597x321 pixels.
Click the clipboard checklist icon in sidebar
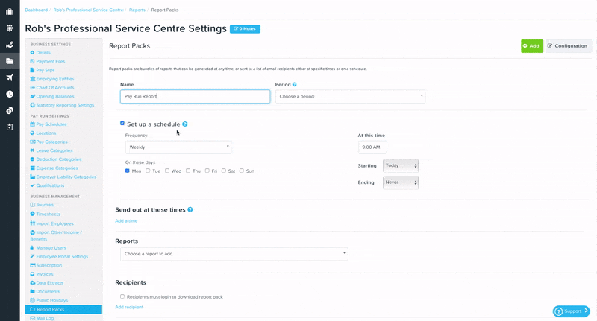coord(10,127)
